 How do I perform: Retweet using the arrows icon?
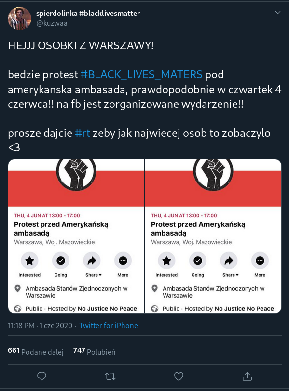click(110, 377)
